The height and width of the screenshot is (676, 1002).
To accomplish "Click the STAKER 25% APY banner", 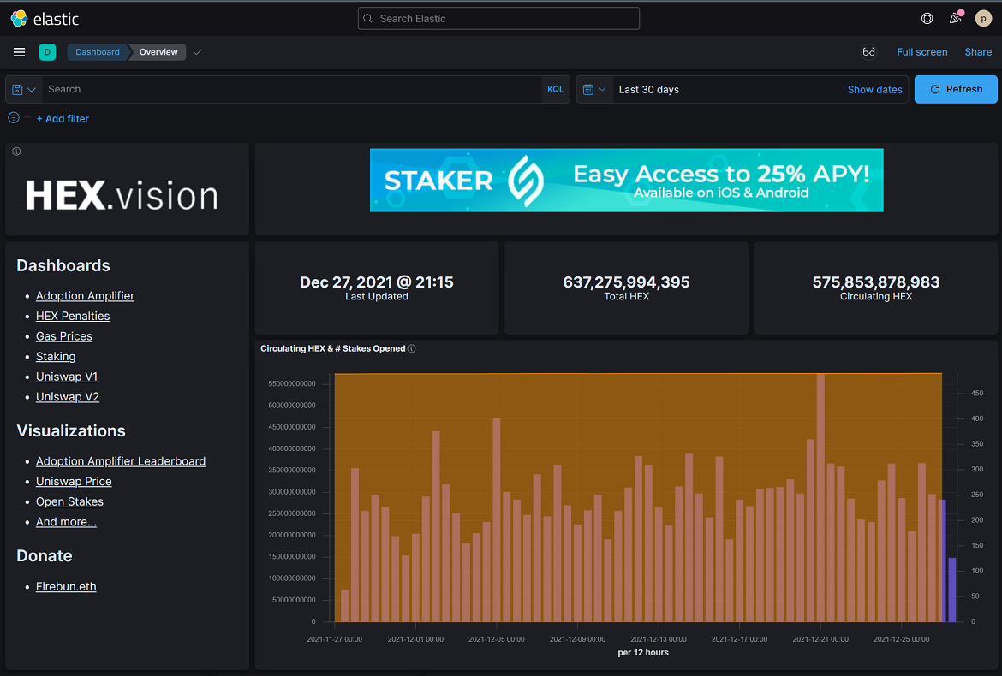I will pos(626,180).
